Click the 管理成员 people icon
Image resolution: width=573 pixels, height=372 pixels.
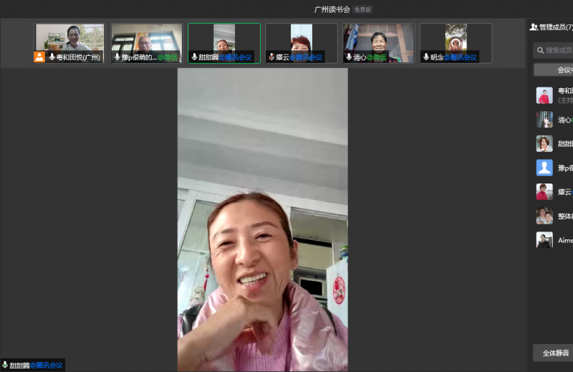pyautogui.click(x=534, y=27)
